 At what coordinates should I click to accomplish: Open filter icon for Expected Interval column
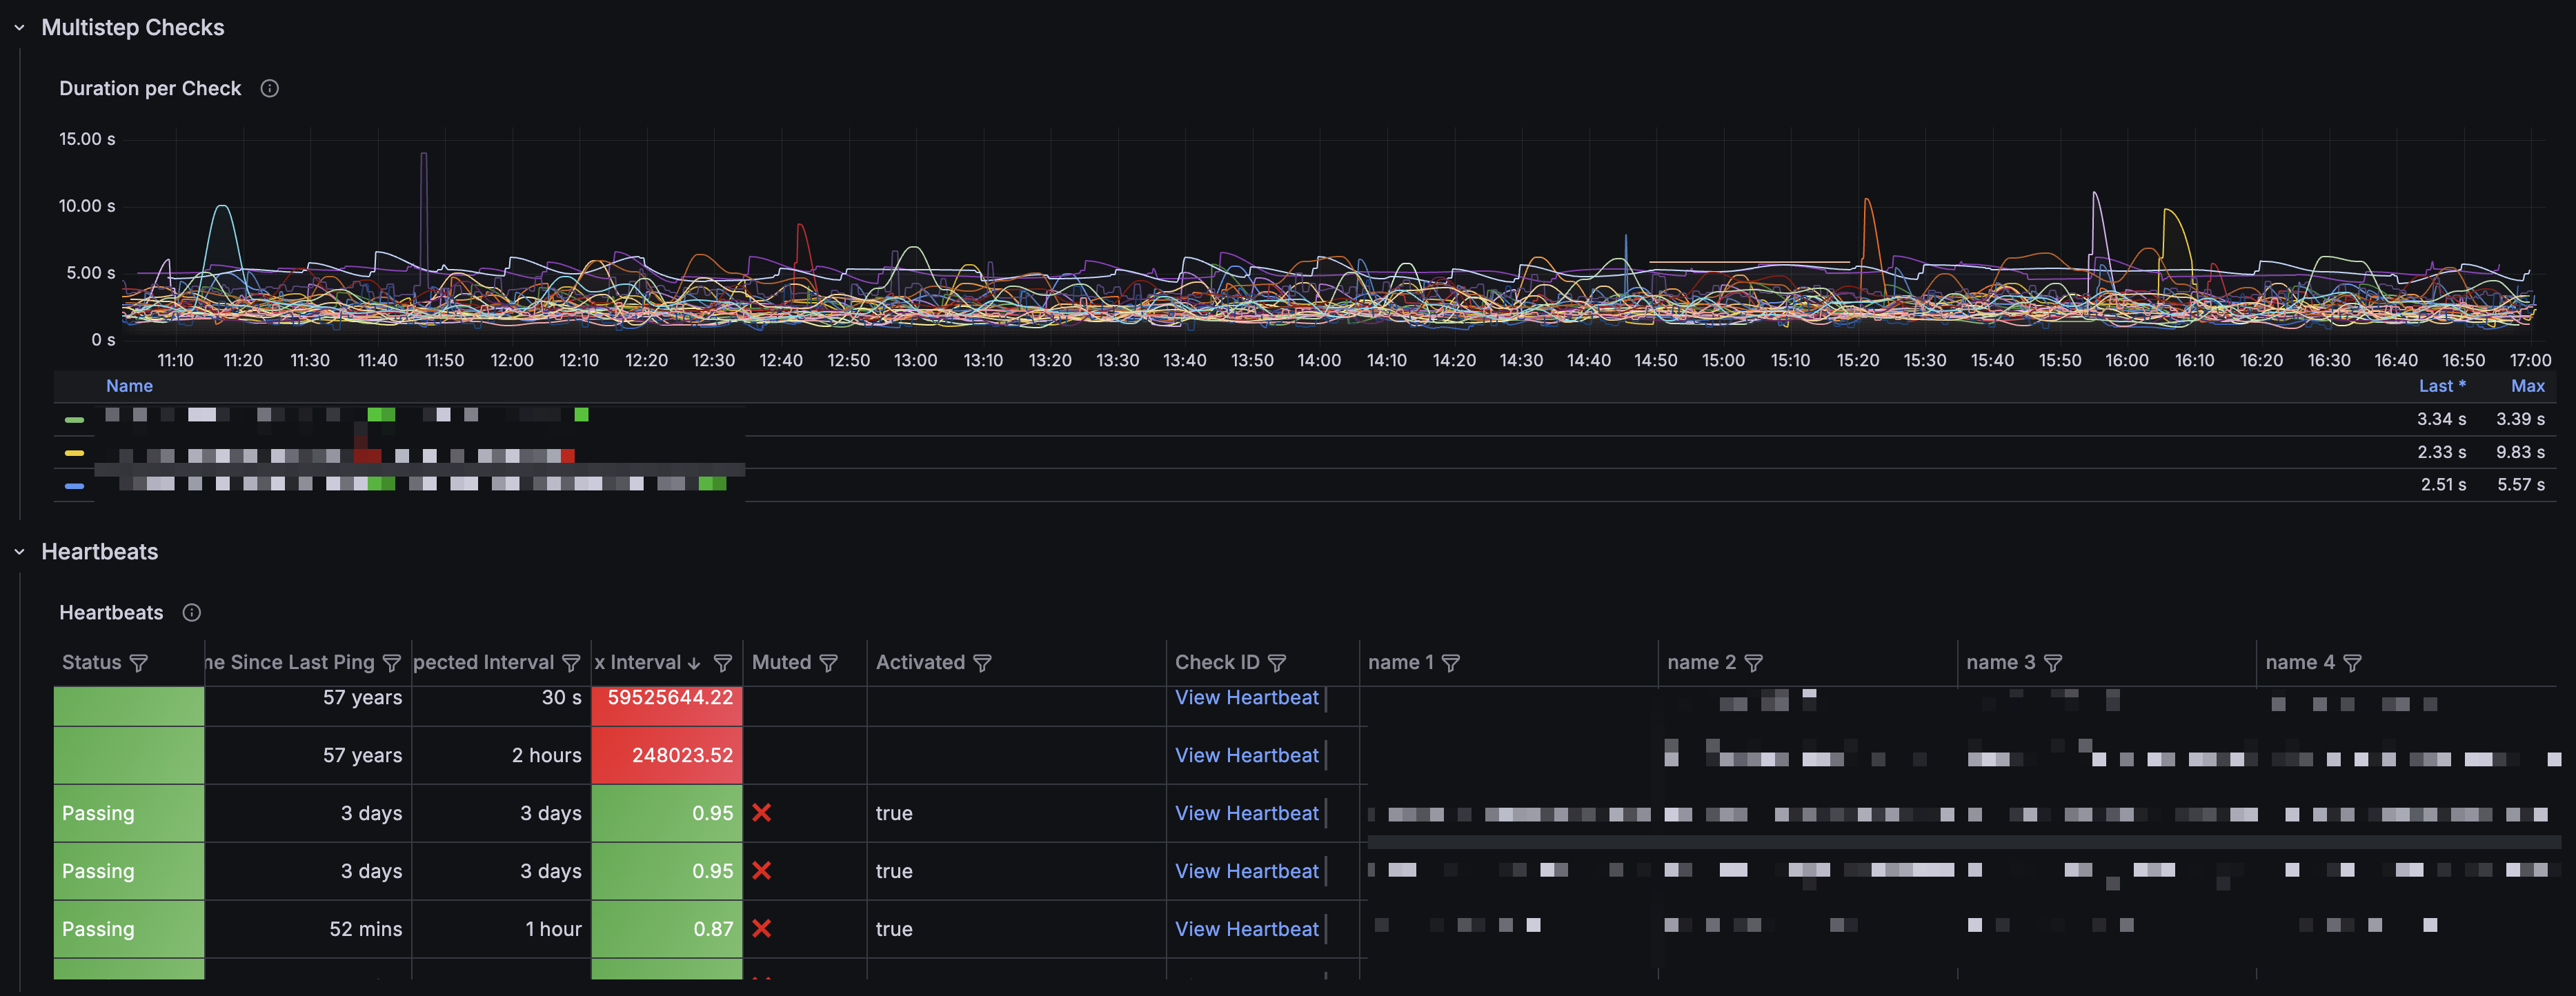coord(571,663)
